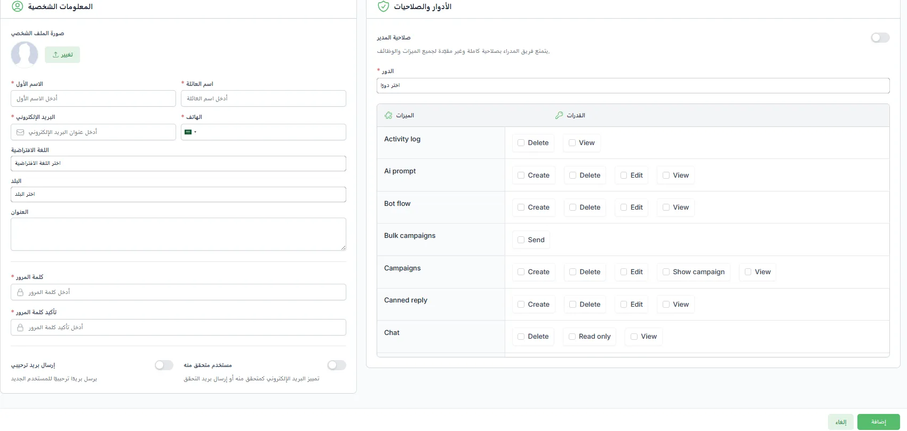Screen dimensions: 907x431
Task: Check Send for Bulk campaigns
Action: (521, 240)
